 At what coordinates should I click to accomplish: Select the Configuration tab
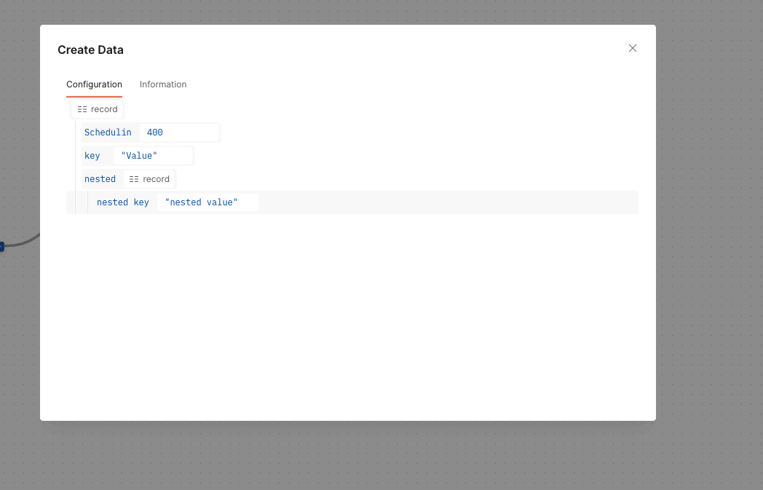[x=94, y=84]
